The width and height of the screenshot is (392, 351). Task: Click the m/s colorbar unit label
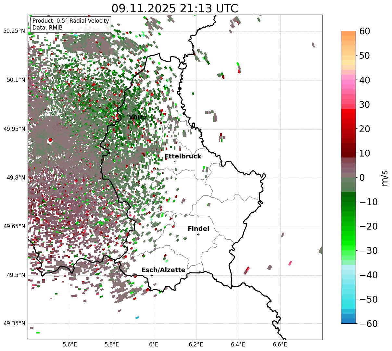click(x=385, y=177)
